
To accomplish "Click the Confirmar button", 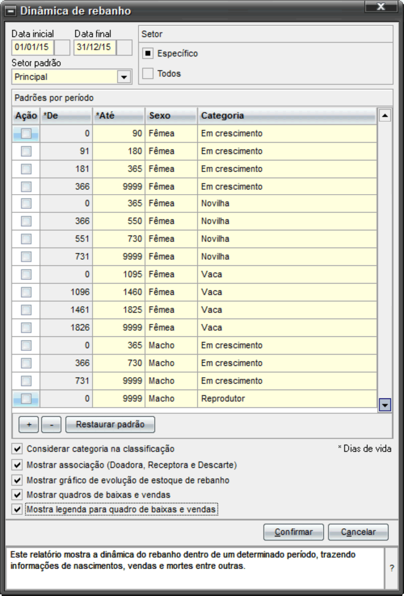I will (x=294, y=532).
